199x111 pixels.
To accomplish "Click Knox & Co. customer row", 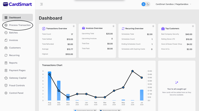I will [x=177, y=49].
